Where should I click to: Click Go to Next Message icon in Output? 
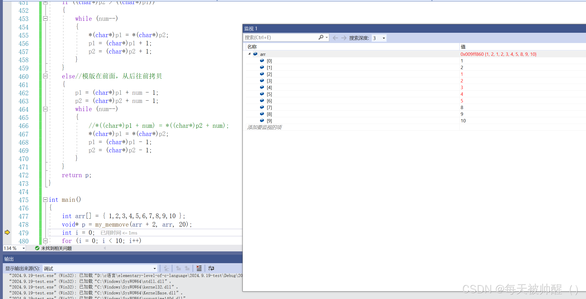[x=187, y=268]
